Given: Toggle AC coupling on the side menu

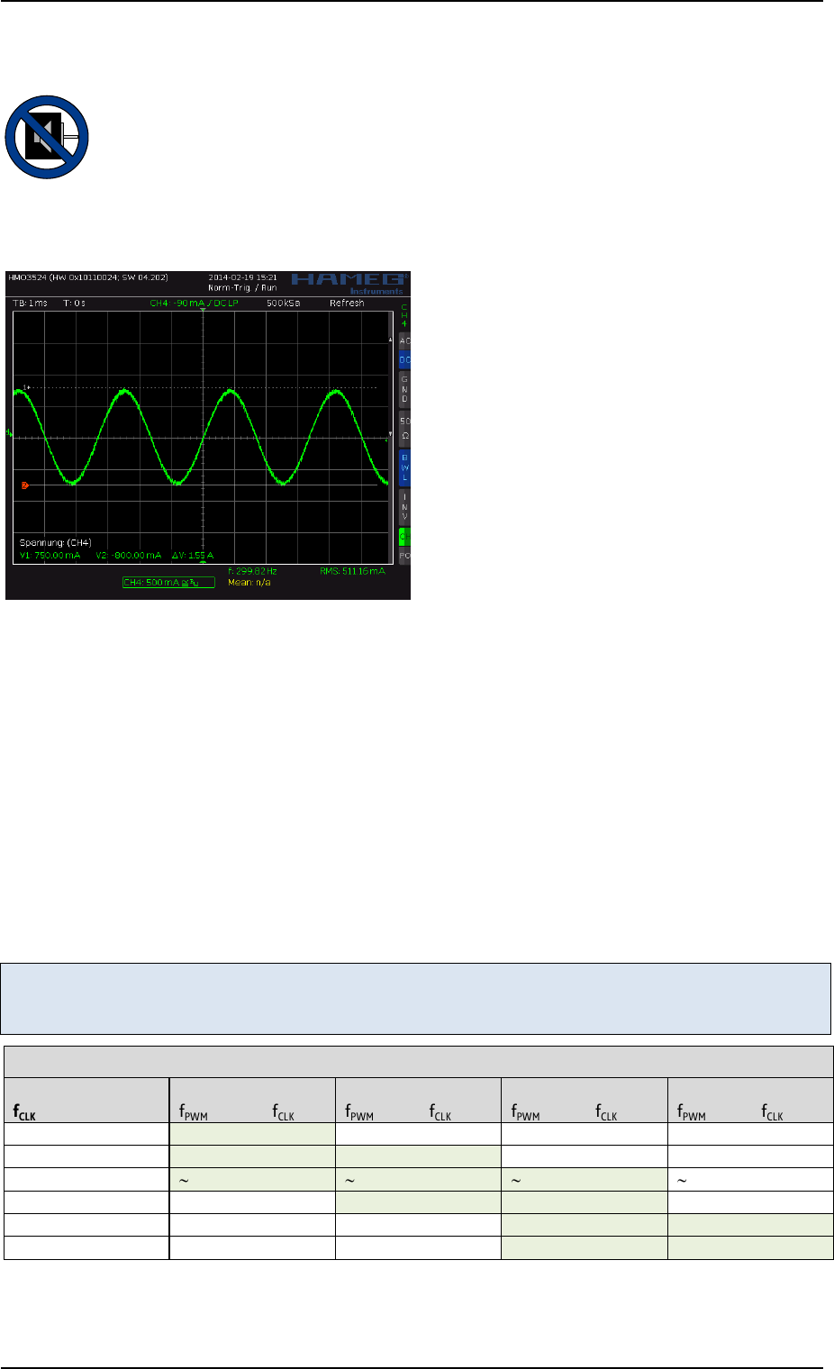Looking at the screenshot, I should 404,341.
